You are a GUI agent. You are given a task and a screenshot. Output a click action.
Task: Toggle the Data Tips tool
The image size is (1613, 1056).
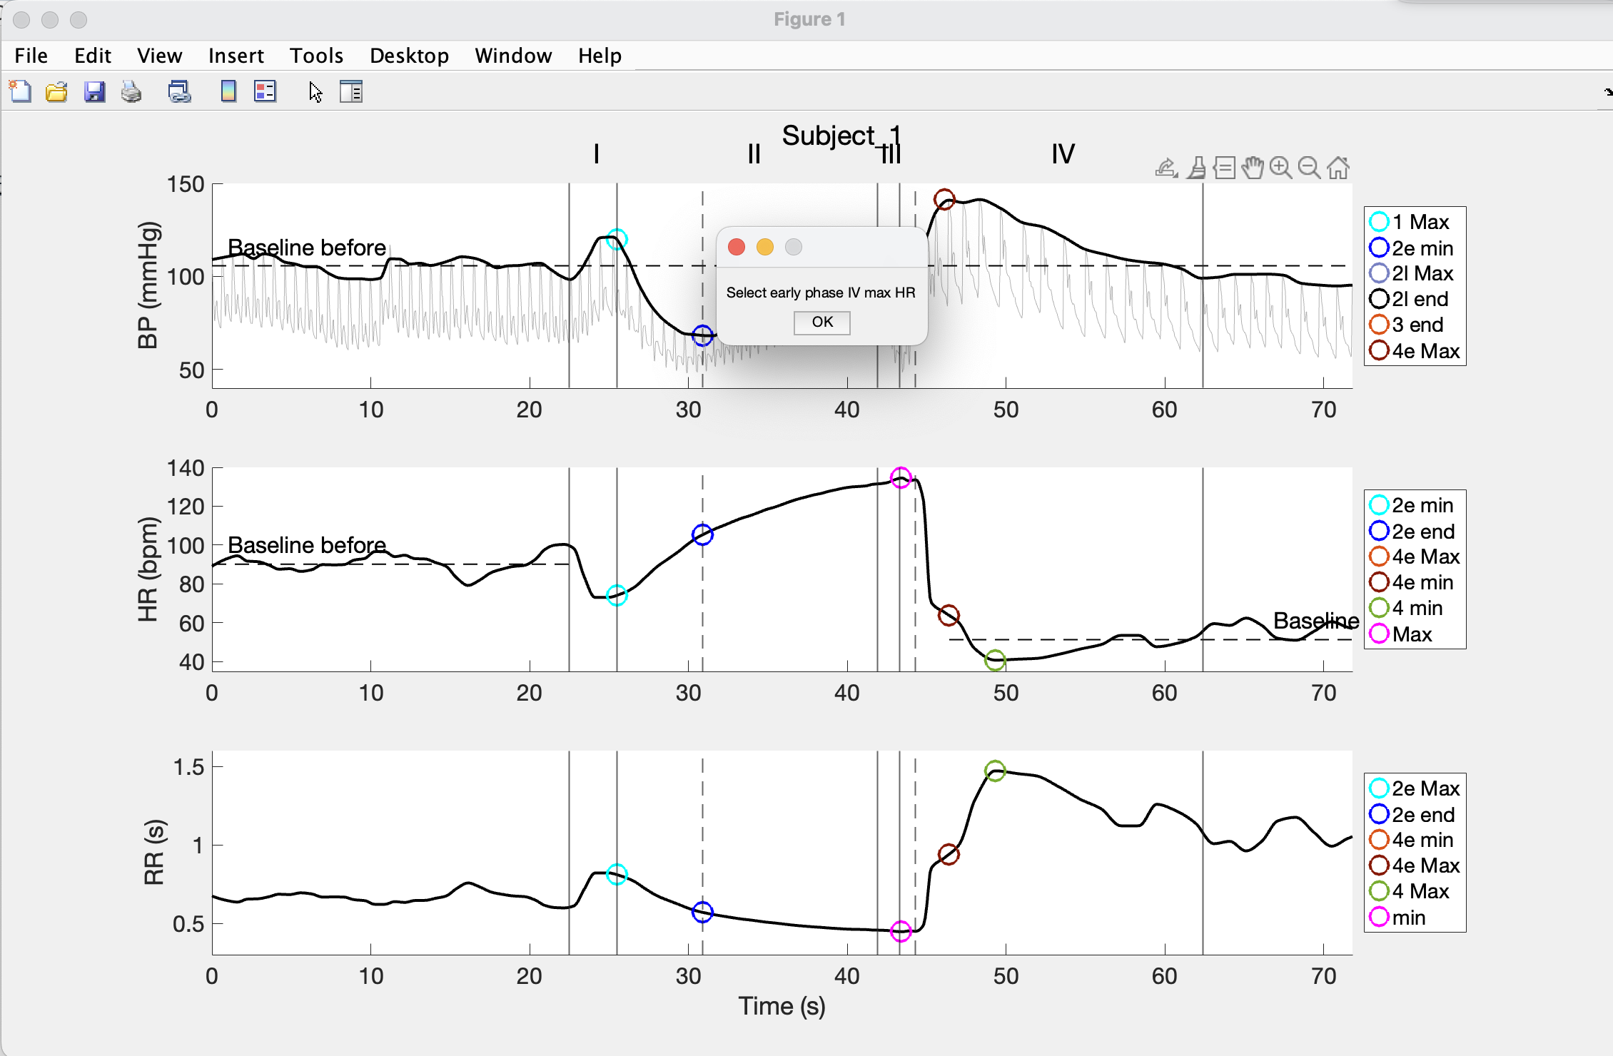pyautogui.click(x=1225, y=168)
